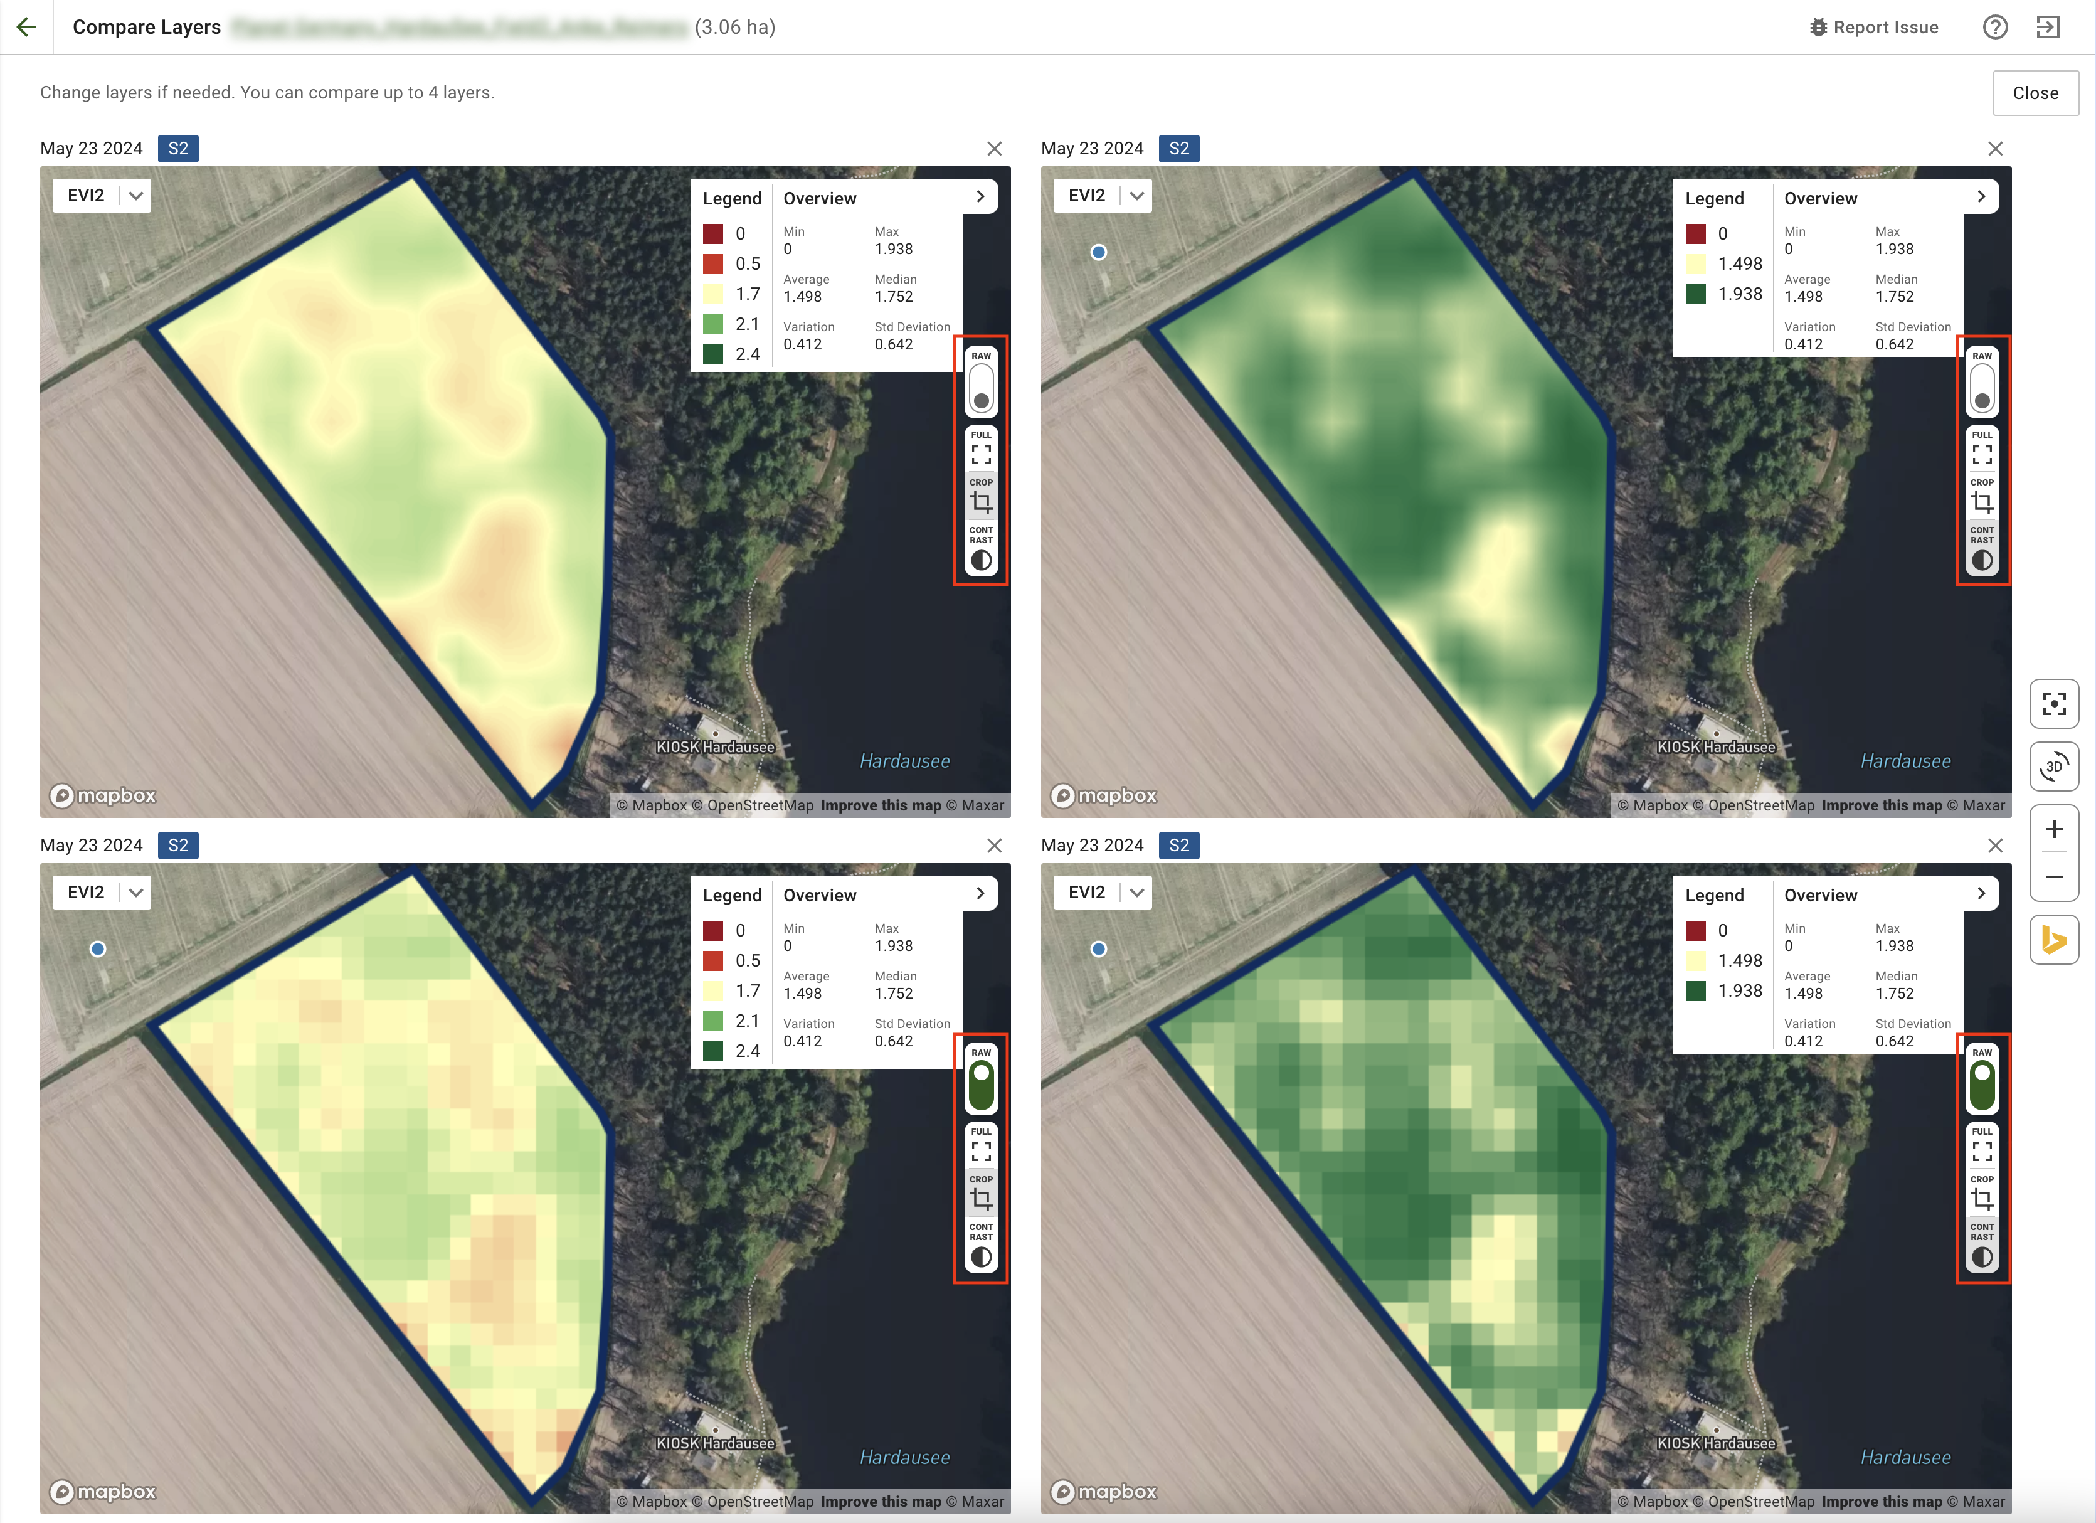The width and height of the screenshot is (2096, 1523).
Task: Zoom out with the minus button
Action: click(x=2053, y=876)
